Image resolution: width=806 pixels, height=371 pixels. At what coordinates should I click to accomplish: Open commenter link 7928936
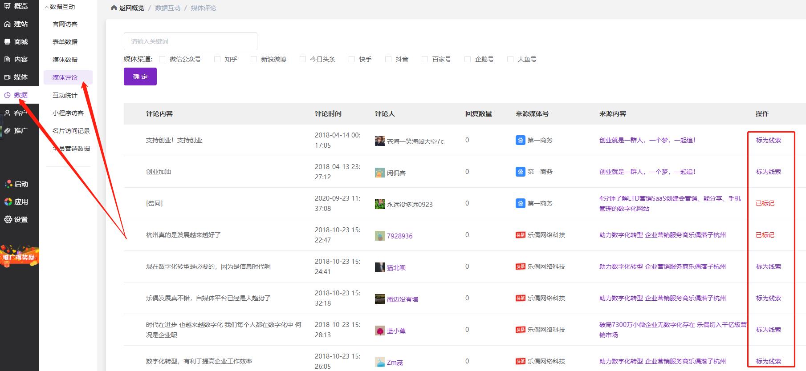[399, 236]
